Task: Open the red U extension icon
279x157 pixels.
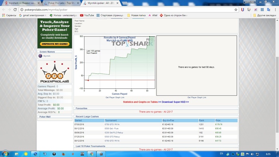Action: [242, 10]
